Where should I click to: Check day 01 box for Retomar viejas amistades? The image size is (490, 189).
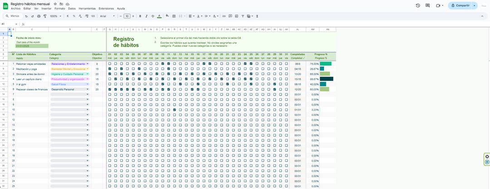[x=109, y=64]
